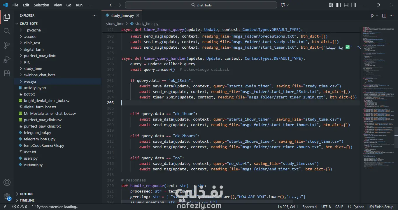Go back using the left arrow
Viewport: 398px width, 210px height.
coord(111,5)
